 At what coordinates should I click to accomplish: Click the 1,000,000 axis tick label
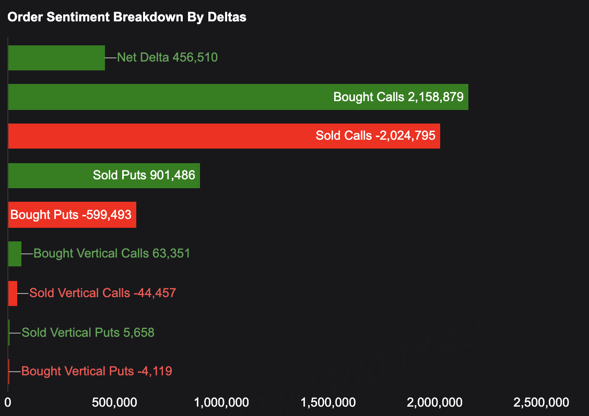[221, 402]
